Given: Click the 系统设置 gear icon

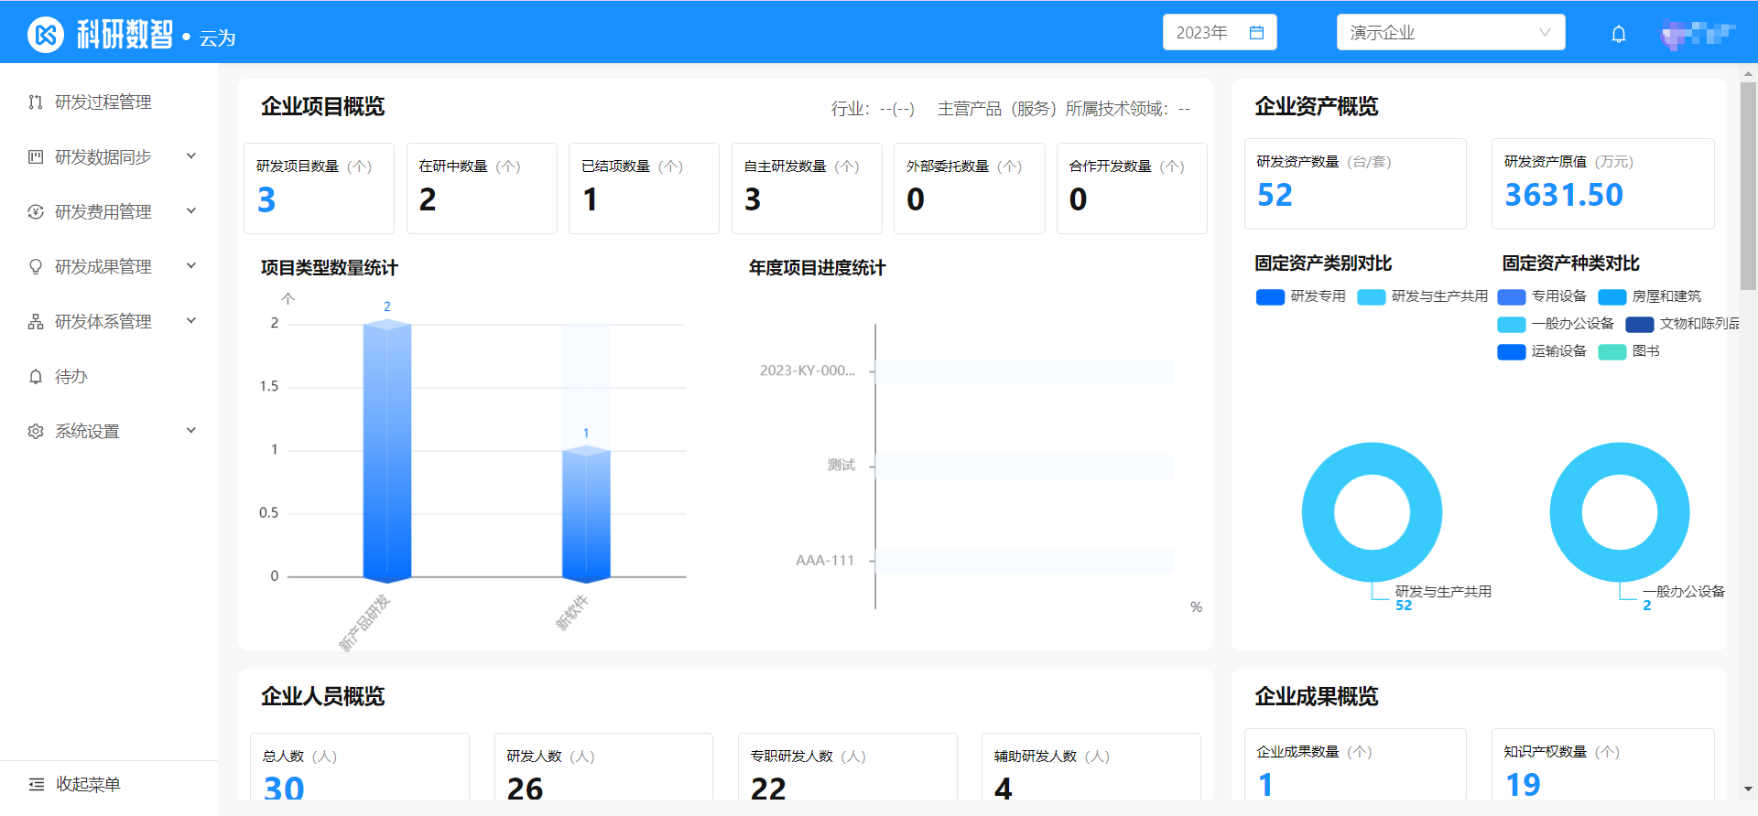Looking at the screenshot, I should (x=36, y=431).
